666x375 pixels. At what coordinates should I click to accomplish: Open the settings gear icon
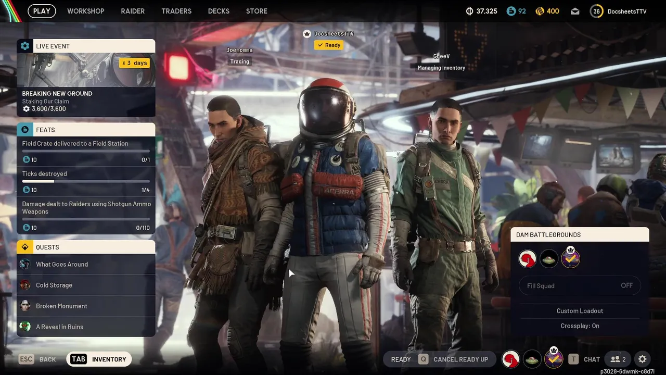coord(643,359)
